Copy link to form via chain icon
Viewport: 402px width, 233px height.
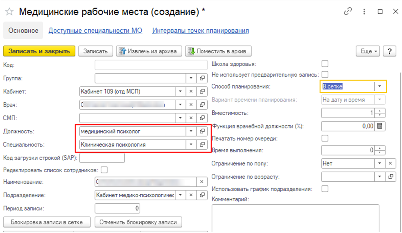click(x=347, y=12)
